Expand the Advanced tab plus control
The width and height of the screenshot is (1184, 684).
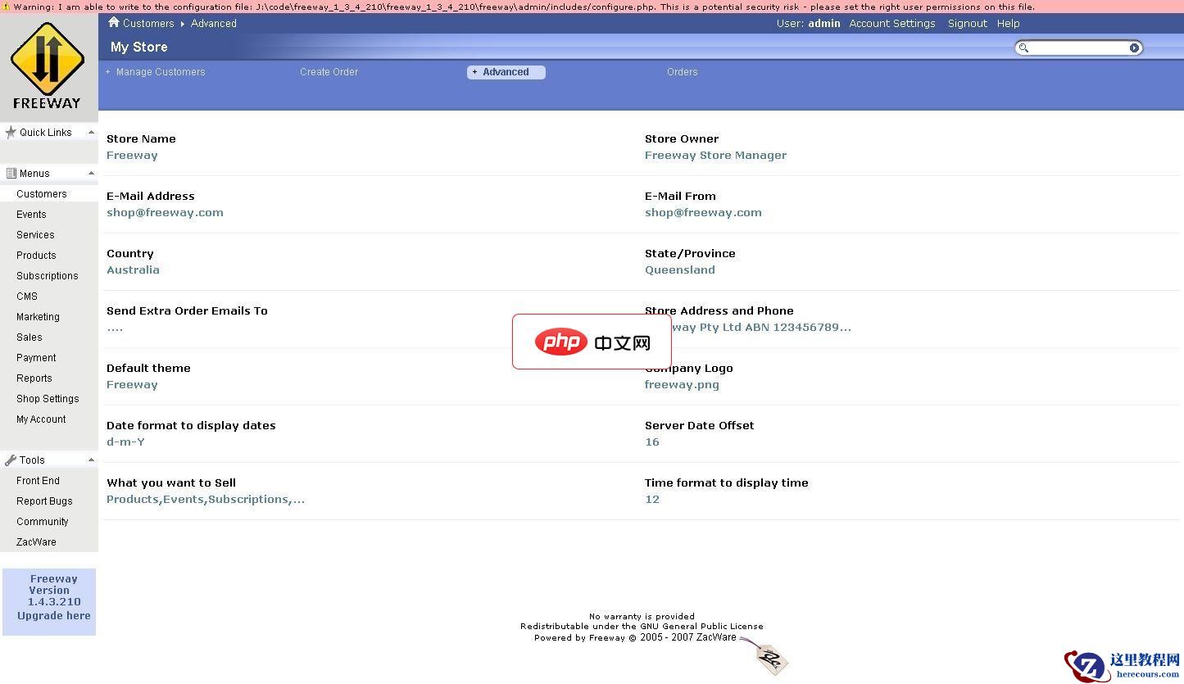pos(475,72)
